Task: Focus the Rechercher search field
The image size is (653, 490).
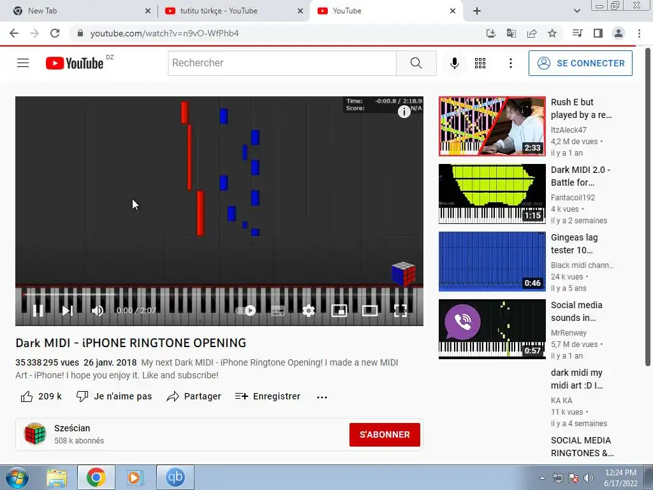Action: point(282,63)
